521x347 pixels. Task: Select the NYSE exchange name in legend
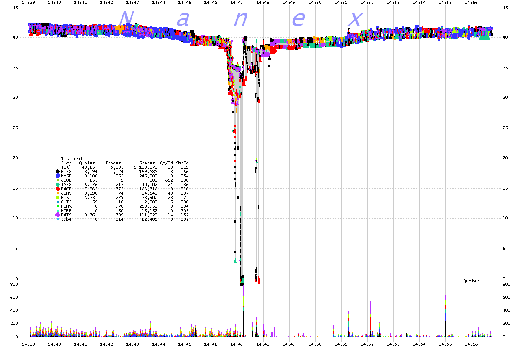click(66, 176)
